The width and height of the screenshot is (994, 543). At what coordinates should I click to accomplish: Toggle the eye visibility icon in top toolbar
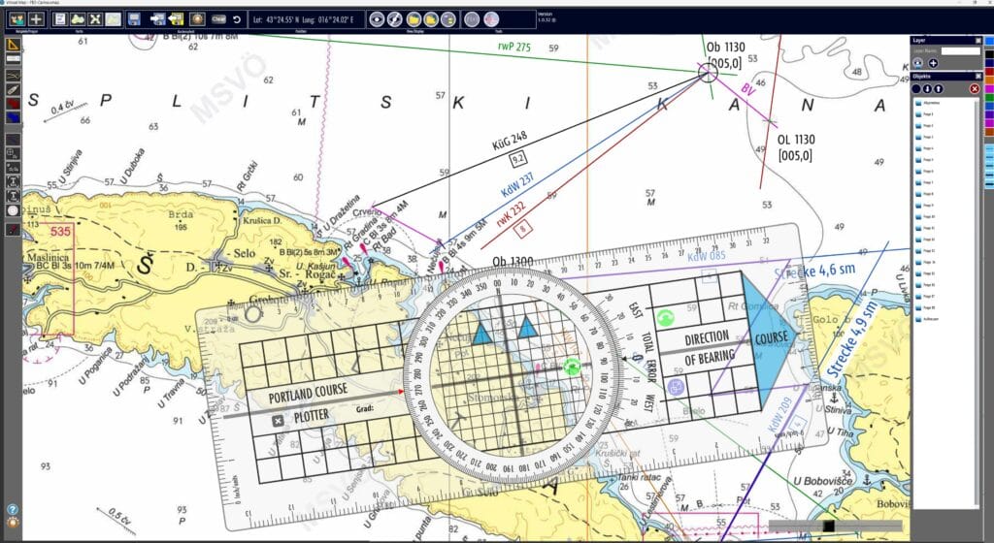pyautogui.click(x=377, y=19)
